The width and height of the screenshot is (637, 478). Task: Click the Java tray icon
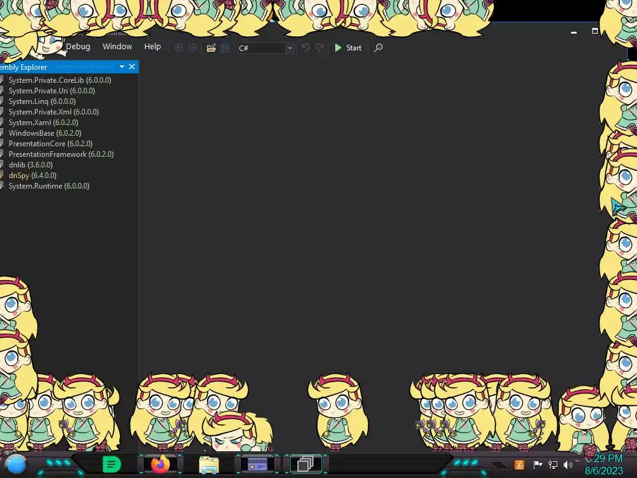(x=519, y=464)
